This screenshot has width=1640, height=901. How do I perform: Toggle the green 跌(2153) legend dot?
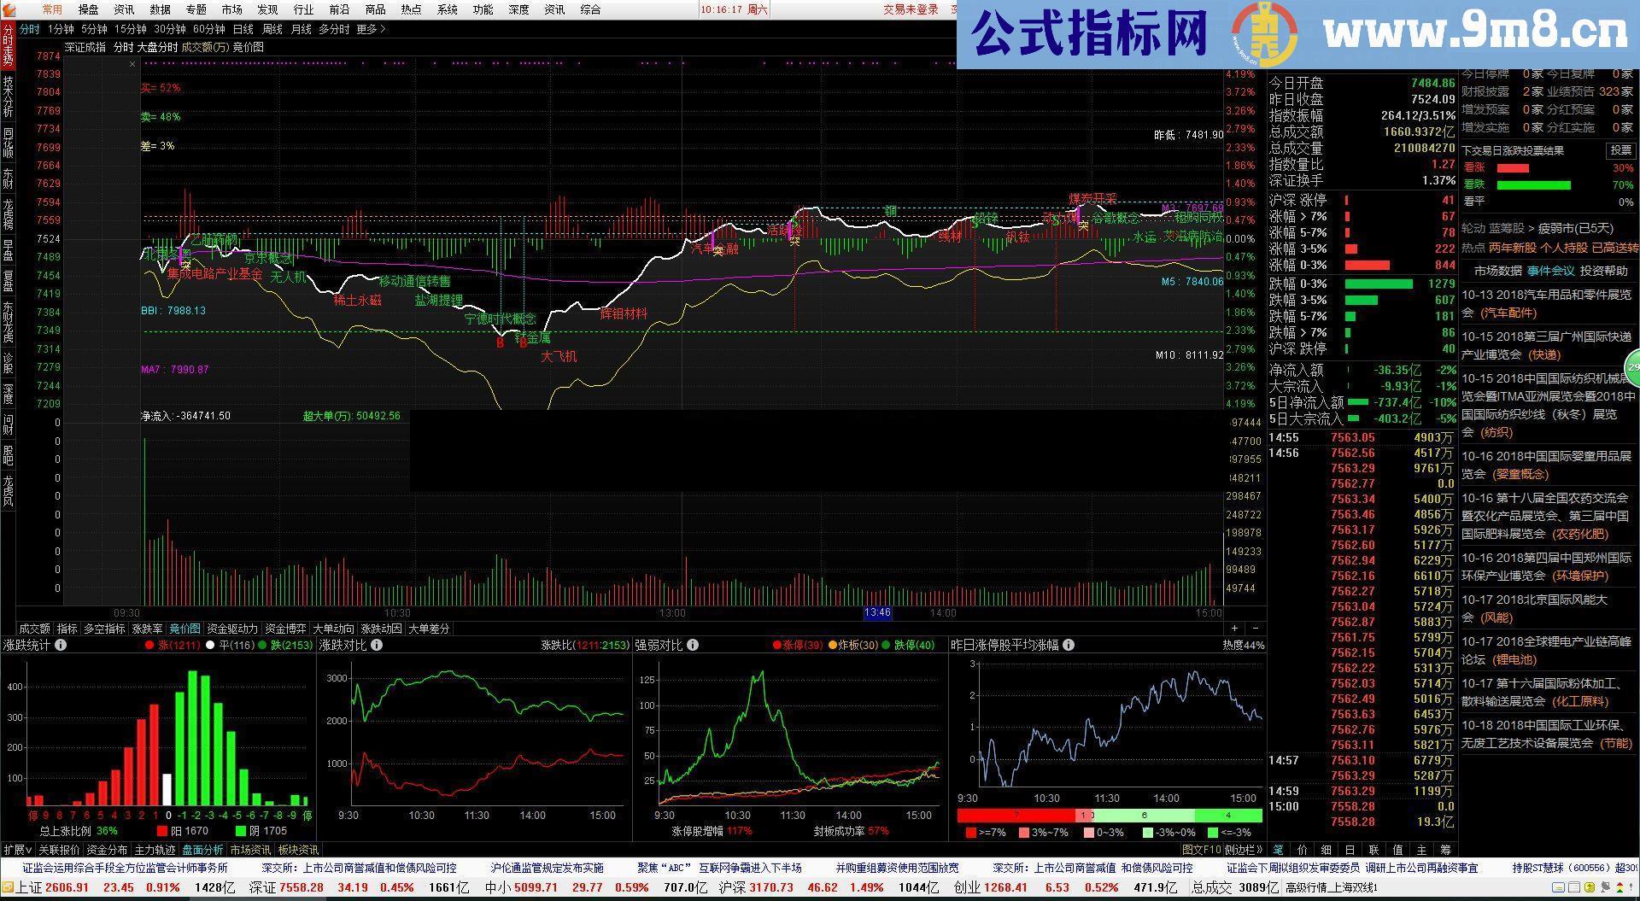[265, 645]
